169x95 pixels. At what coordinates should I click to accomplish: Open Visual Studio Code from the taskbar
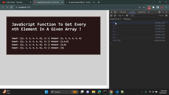117,92
